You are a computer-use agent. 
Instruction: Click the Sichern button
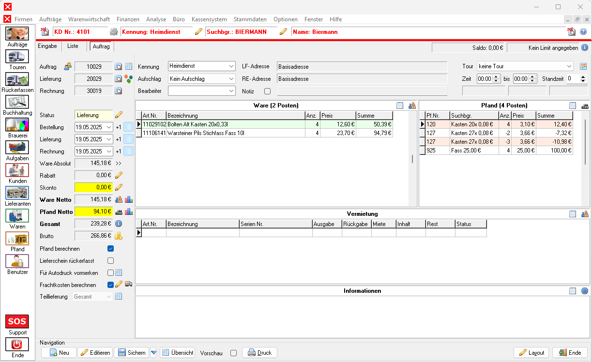tap(131, 353)
